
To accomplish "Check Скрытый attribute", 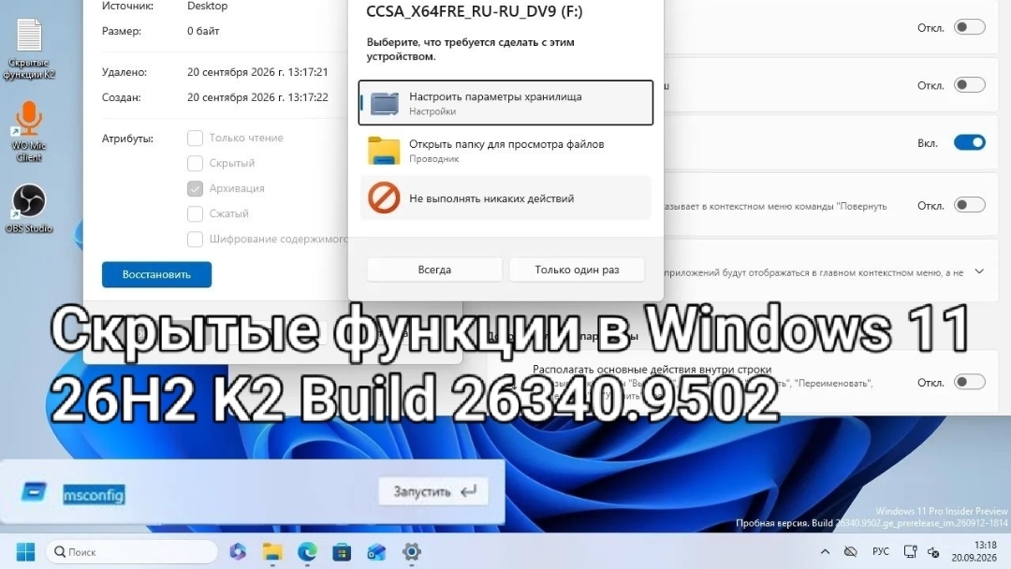I will [195, 163].
